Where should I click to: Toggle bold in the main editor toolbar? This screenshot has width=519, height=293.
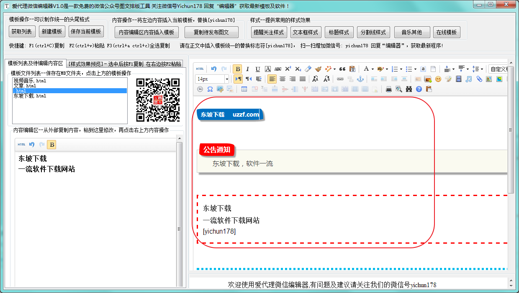[x=238, y=69]
